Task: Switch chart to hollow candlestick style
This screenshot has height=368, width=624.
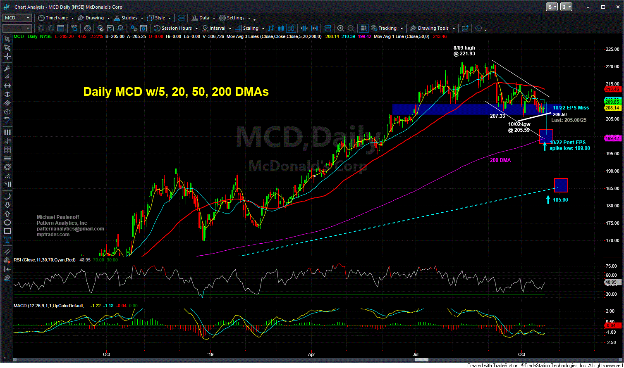Action: coord(291,28)
